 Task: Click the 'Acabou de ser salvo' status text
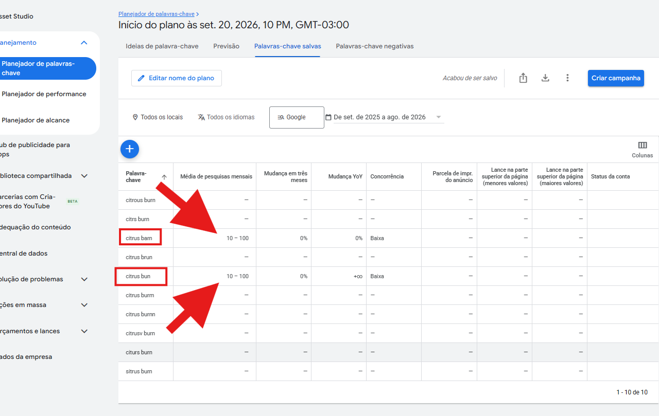[x=470, y=78]
